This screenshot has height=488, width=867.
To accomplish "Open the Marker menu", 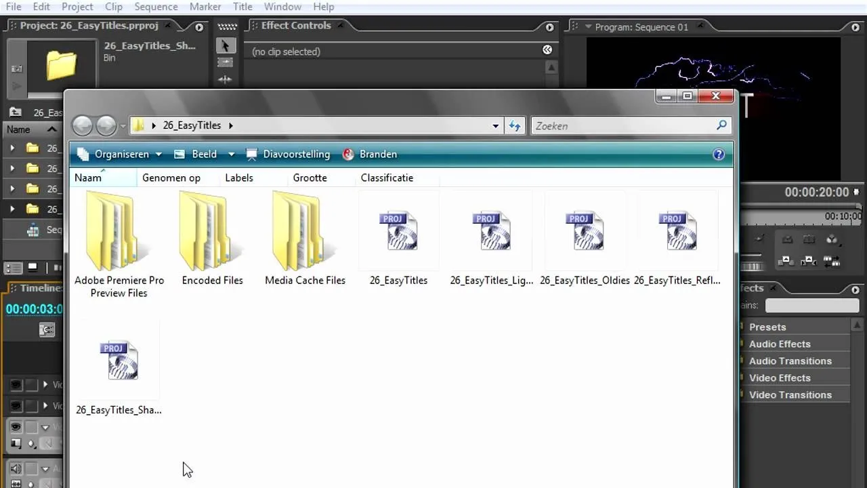I will point(205,7).
